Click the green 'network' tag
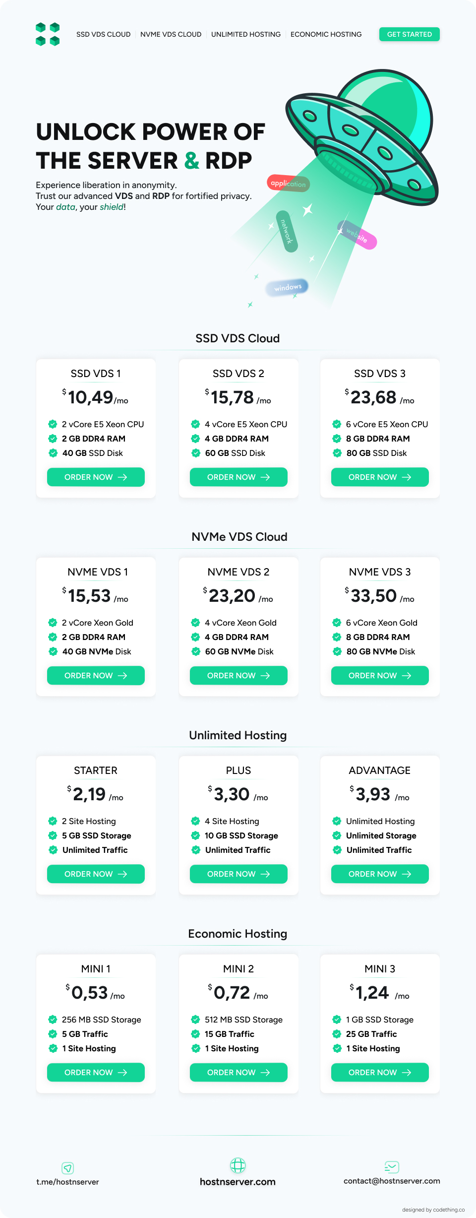This screenshot has width=476, height=1218. [x=287, y=231]
